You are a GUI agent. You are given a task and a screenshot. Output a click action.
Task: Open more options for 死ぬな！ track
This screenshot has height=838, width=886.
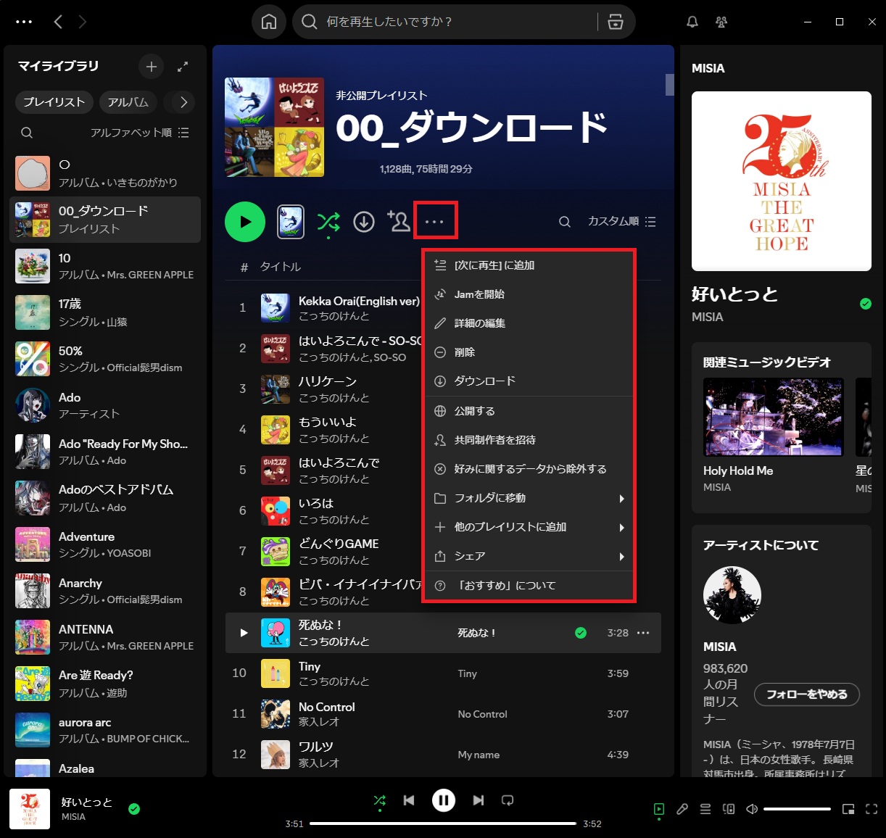(x=643, y=633)
